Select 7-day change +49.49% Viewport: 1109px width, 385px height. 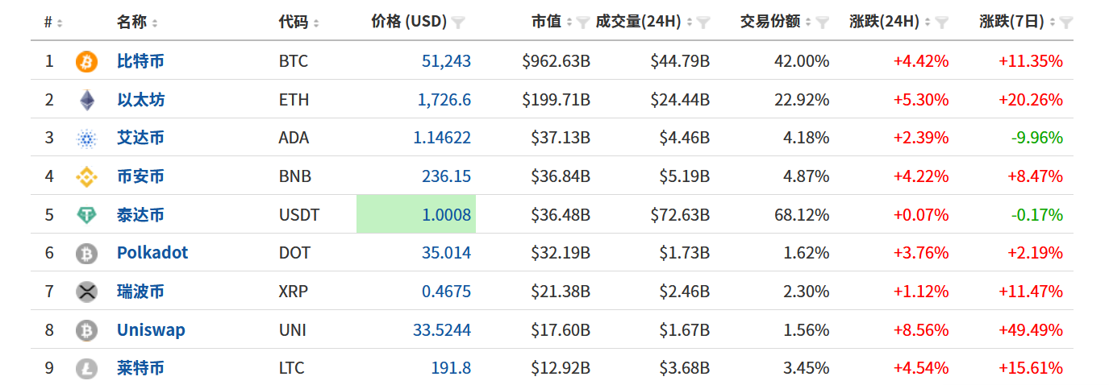click(1031, 330)
